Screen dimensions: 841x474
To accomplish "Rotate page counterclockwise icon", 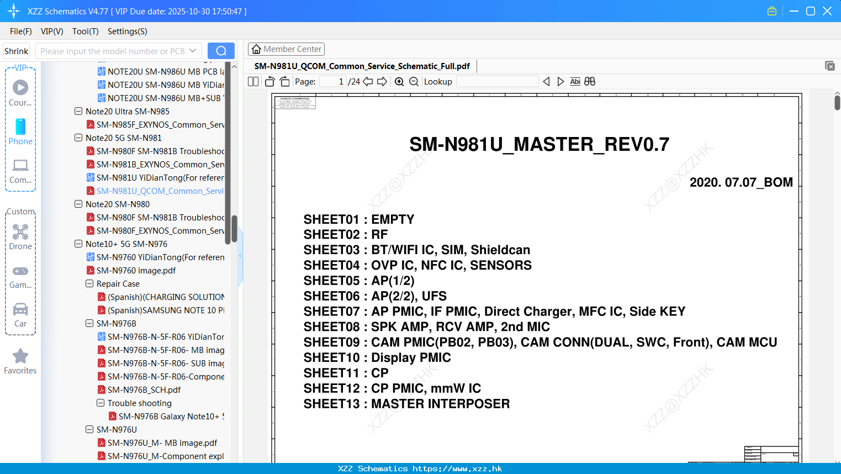I will pyautogui.click(x=270, y=82).
